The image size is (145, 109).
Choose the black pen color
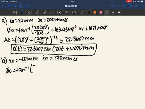pyautogui.click(x=89, y=12)
